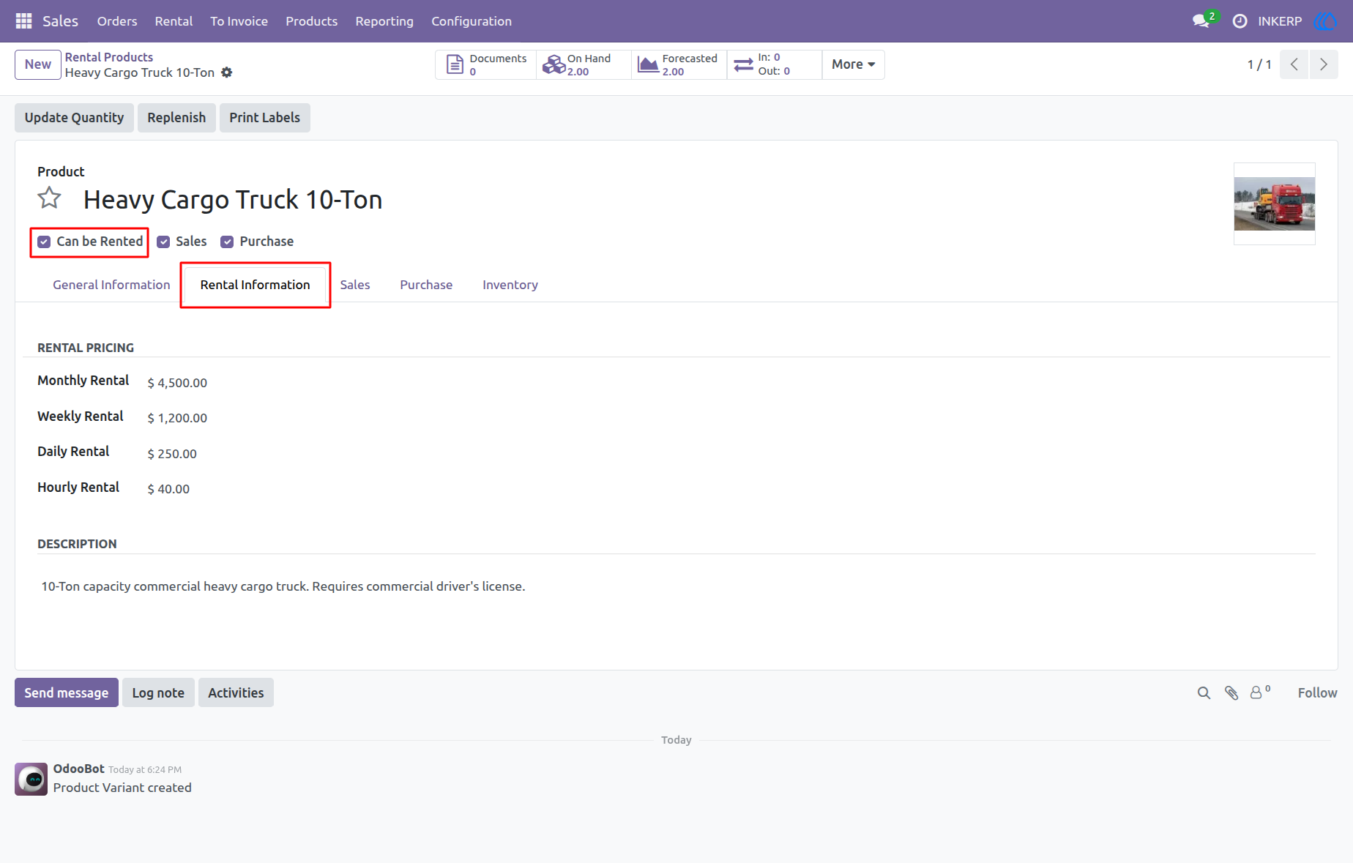Open the To Invoice menu
1353x863 pixels.
point(239,21)
